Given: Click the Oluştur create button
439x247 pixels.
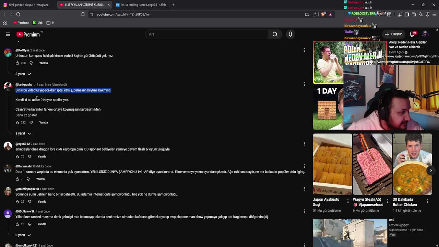Looking at the screenshot, I should pyautogui.click(x=393, y=34).
